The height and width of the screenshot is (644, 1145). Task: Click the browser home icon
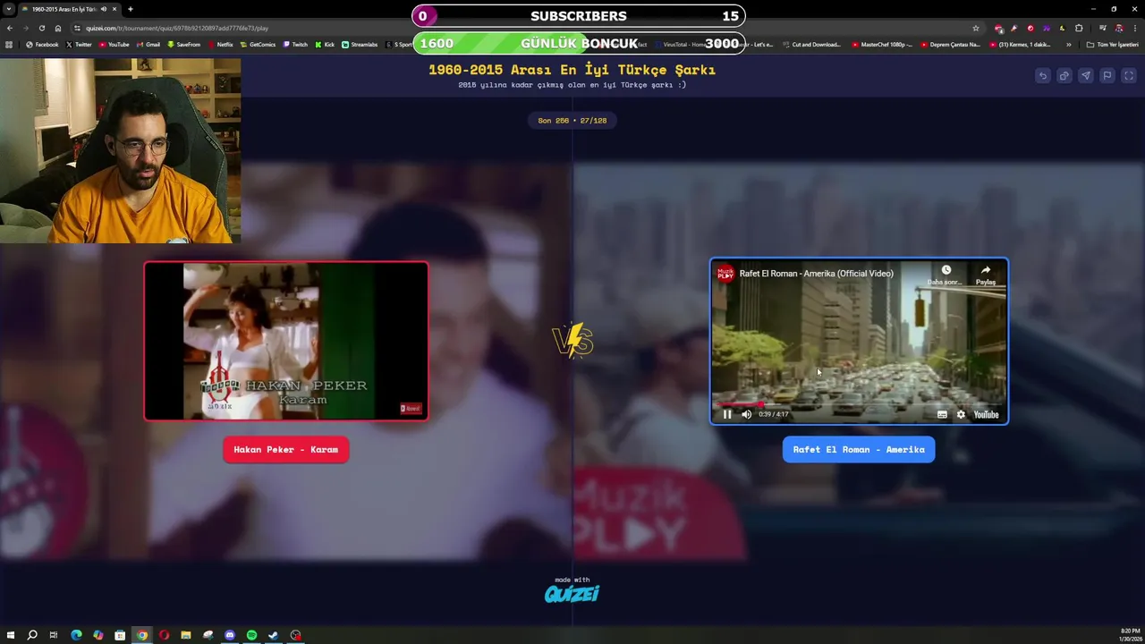click(58, 28)
